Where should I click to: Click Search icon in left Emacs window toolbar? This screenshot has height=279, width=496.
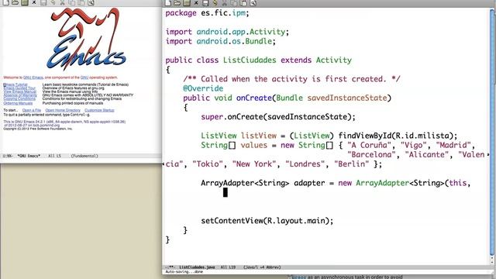tap(91, 2)
